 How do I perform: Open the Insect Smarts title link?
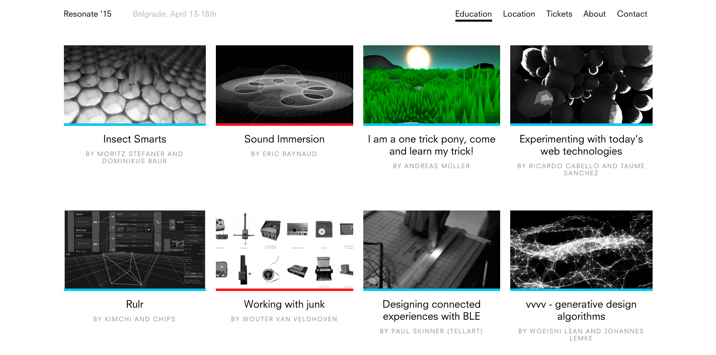[135, 139]
